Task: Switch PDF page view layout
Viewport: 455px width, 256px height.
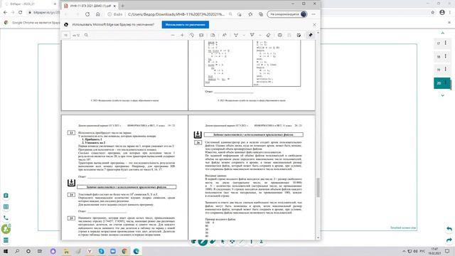Action: 213,35
